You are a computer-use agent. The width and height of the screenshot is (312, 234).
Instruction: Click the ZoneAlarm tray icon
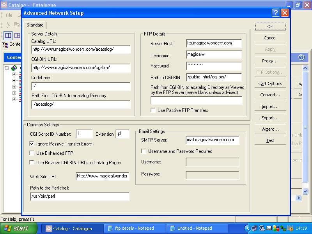(x=262, y=228)
